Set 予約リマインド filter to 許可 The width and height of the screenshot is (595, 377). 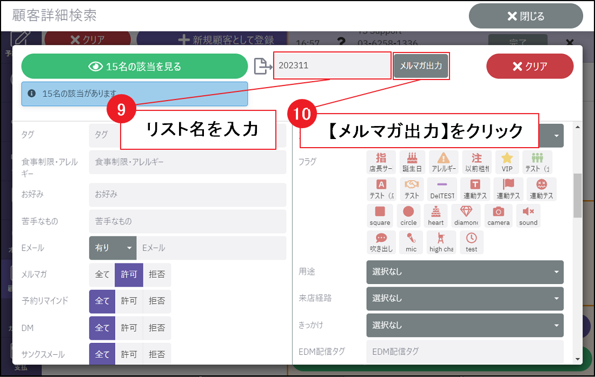[x=129, y=301]
